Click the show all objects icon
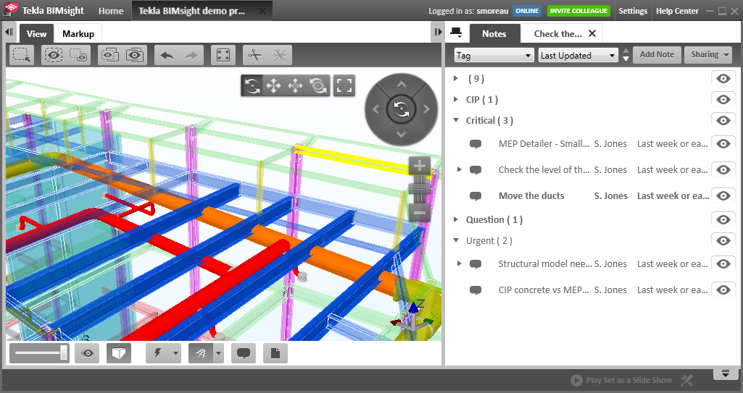Viewport: 743px width, 393px height. [x=135, y=55]
